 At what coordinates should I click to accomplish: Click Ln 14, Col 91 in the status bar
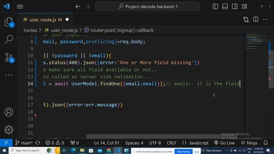coord(107,143)
